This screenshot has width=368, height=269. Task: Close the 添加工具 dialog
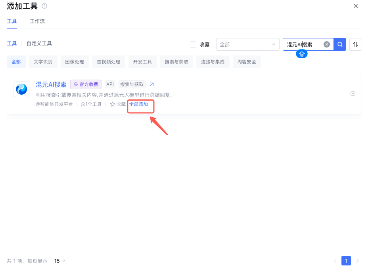tap(356, 6)
